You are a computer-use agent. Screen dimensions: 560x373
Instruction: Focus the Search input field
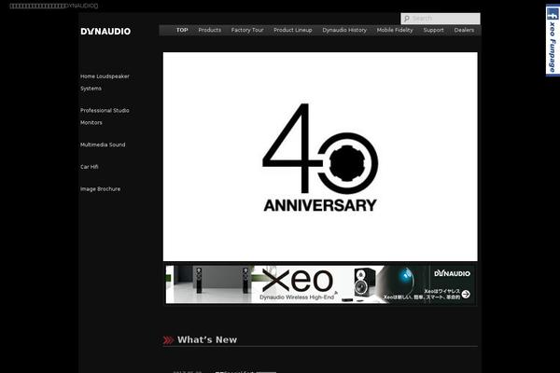[x=441, y=19]
